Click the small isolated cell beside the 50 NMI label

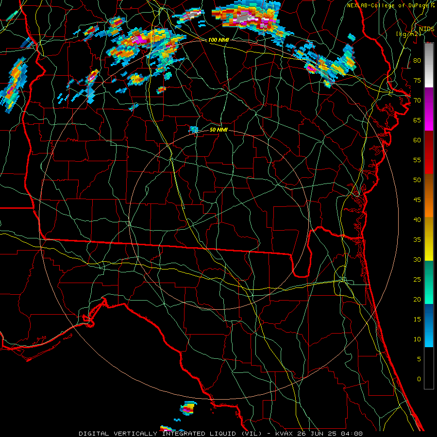pos(193,129)
